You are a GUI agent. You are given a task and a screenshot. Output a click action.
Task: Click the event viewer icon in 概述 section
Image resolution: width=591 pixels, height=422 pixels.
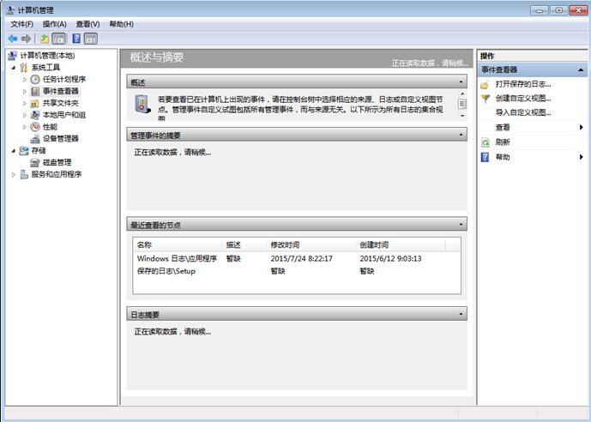(142, 104)
